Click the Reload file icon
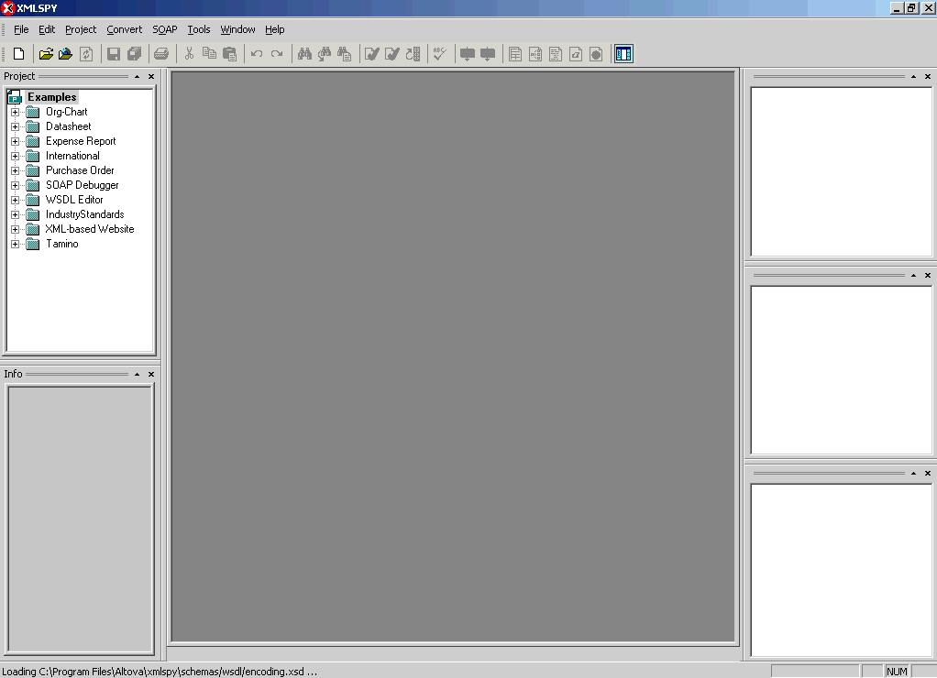The image size is (937, 678). (86, 54)
